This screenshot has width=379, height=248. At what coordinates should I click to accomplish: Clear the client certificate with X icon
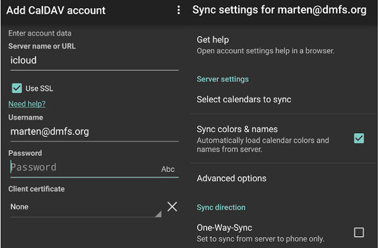click(x=172, y=207)
